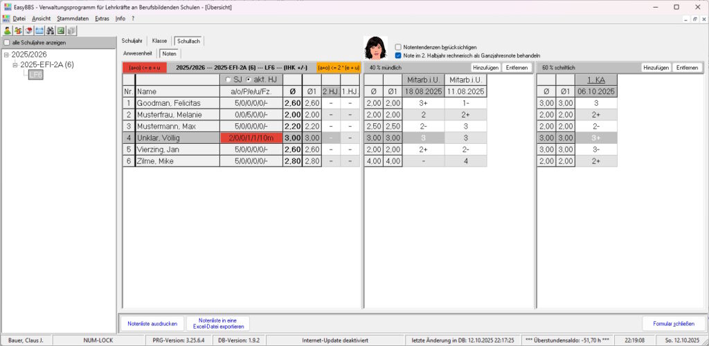The height and width of the screenshot is (346, 709).
Task: Click the red '(a+o) <= e + u' legend box
Action: [143, 68]
